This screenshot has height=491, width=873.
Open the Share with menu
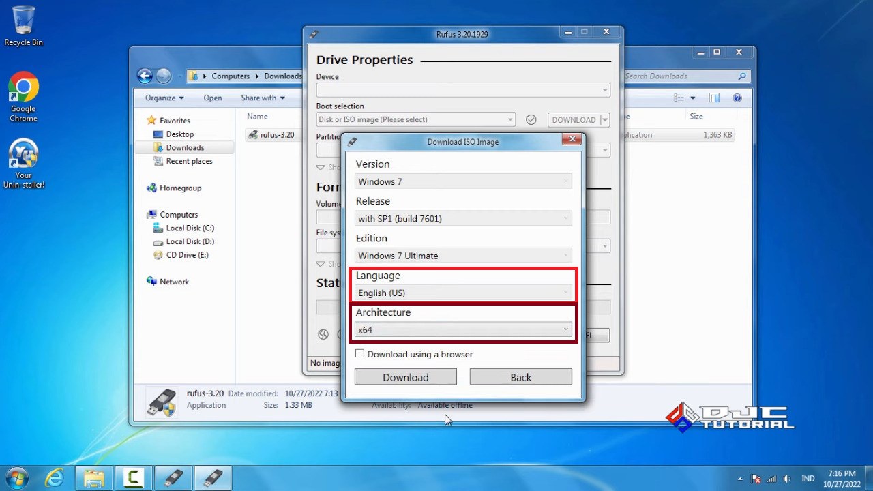point(263,98)
